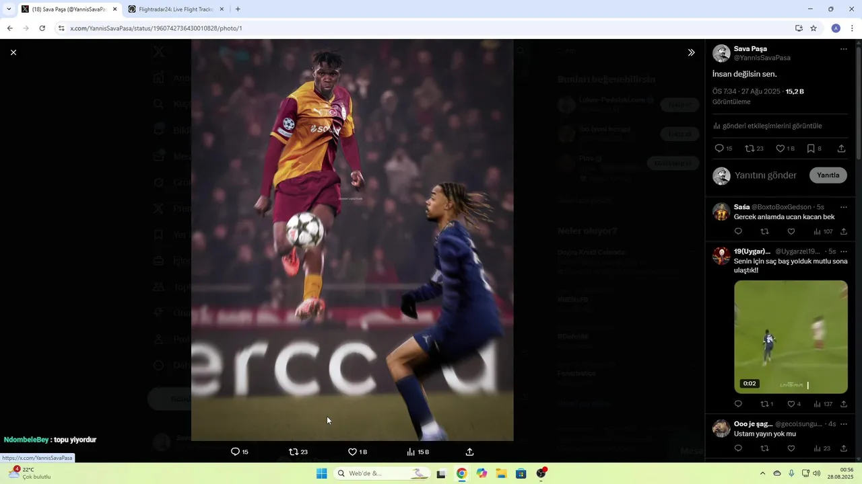Like Saśa's comment
Screen dimensions: 862x484
tap(791, 232)
